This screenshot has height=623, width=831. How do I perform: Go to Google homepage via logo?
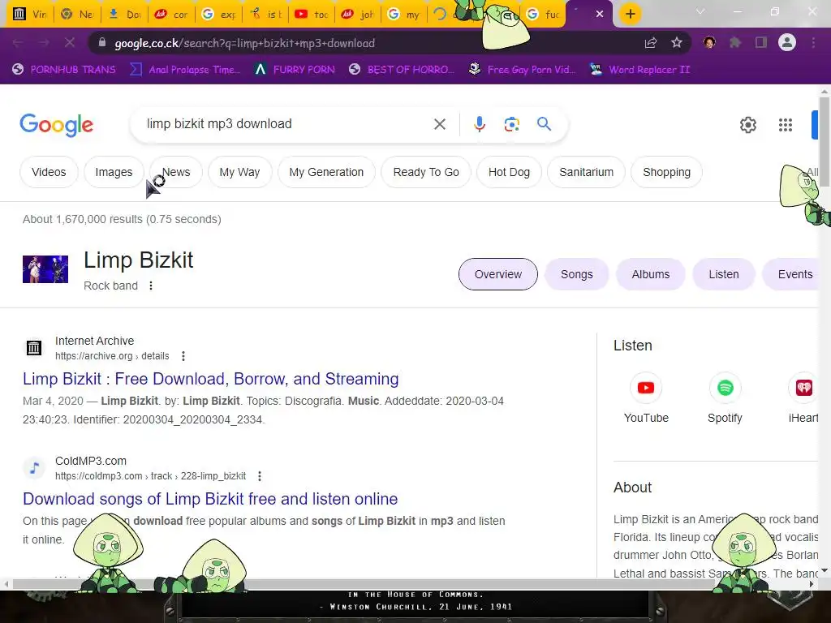pyautogui.click(x=57, y=125)
